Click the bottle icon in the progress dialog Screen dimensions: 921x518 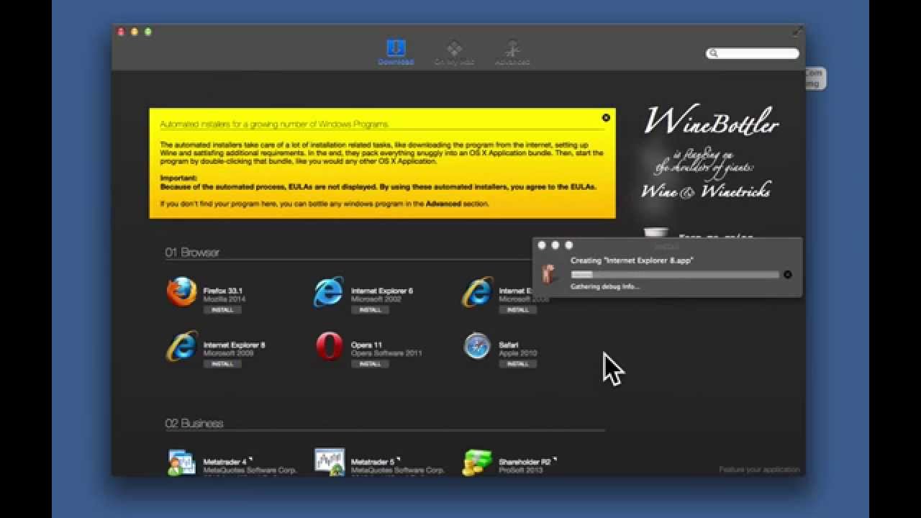click(550, 274)
